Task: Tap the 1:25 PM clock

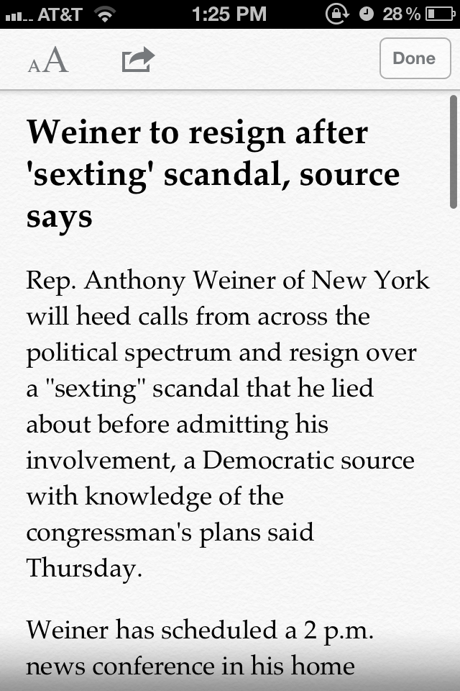Action: coord(229,14)
